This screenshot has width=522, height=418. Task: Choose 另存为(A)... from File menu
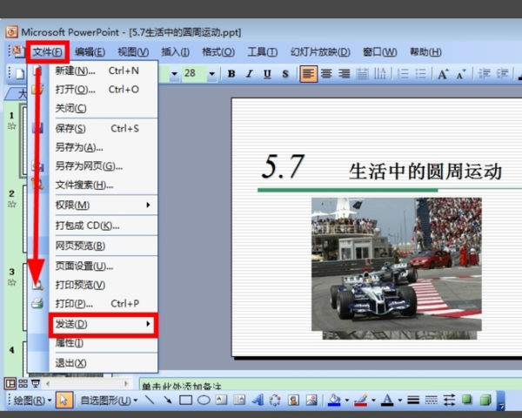79,147
